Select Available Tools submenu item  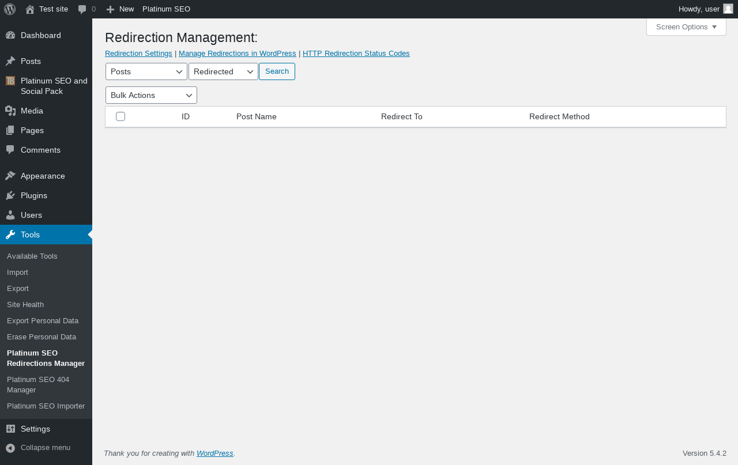tap(32, 256)
